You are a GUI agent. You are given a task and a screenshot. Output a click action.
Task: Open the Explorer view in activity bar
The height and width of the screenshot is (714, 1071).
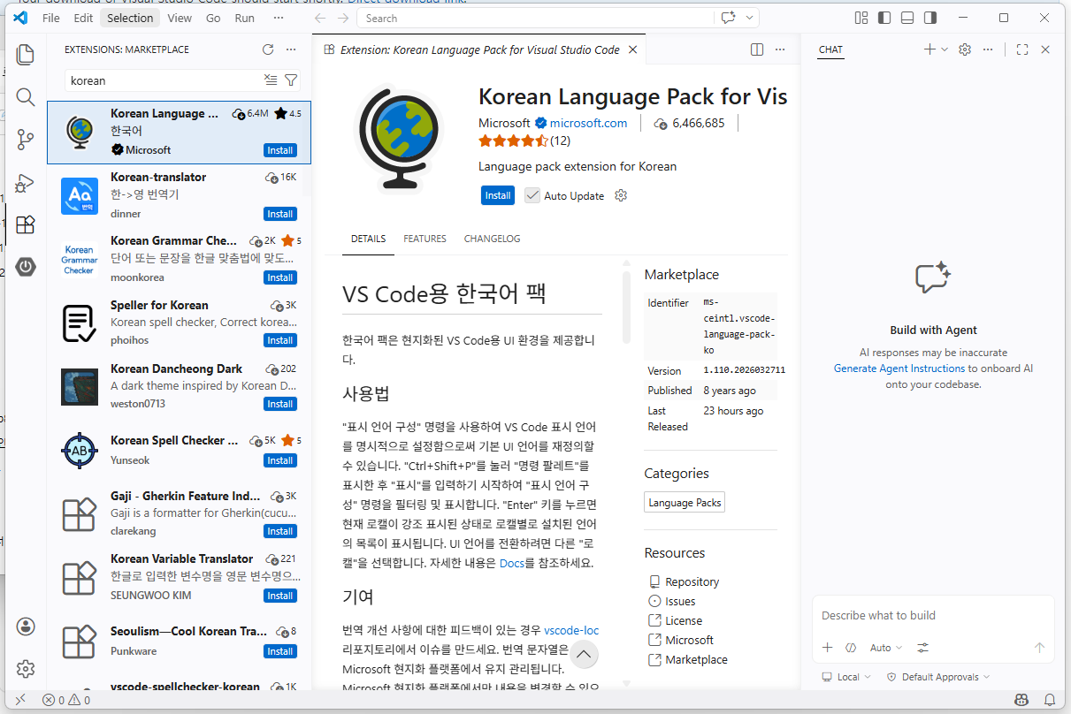pos(26,55)
